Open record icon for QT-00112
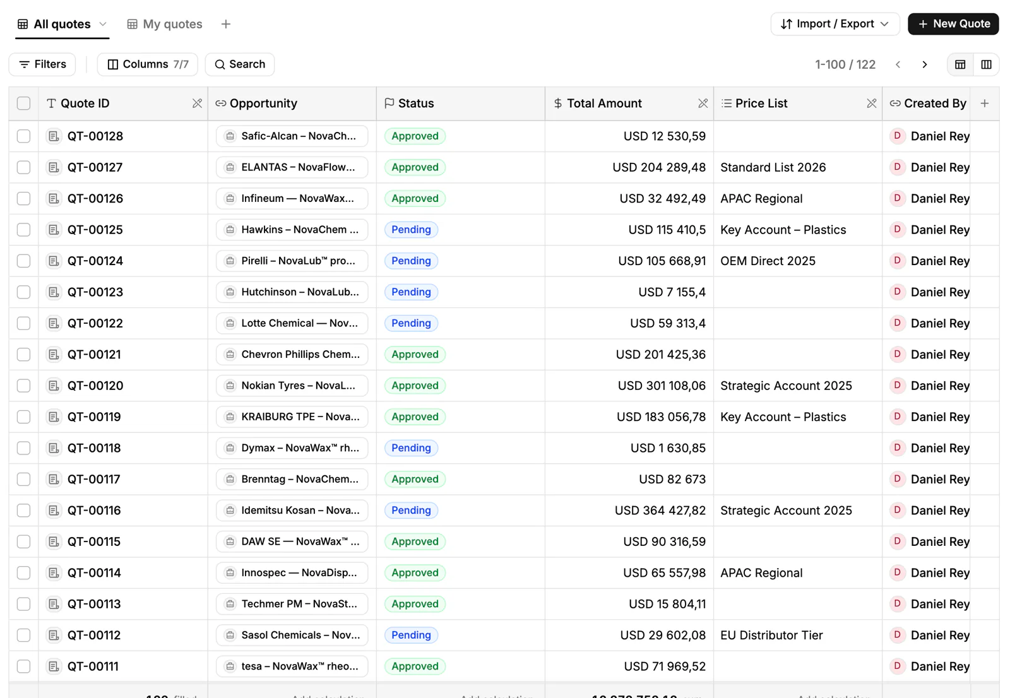 pos(54,636)
